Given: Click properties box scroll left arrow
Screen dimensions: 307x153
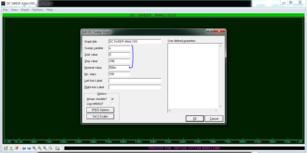Looking at the screenshot, I should click(170, 110).
